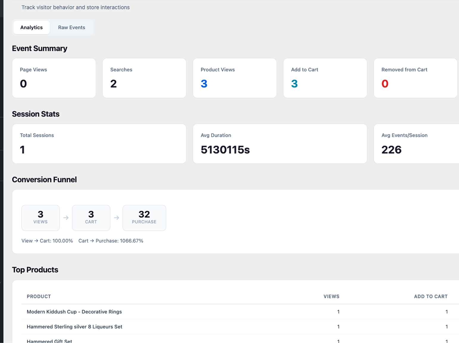
Task: Open the Searches metric card
Action: (x=144, y=78)
